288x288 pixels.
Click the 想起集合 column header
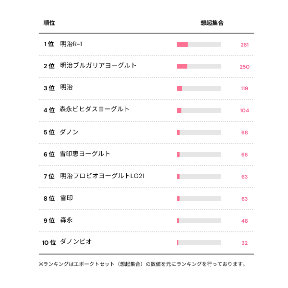212,23
